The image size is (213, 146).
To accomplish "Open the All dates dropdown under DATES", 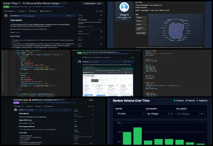I will [130, 114].
